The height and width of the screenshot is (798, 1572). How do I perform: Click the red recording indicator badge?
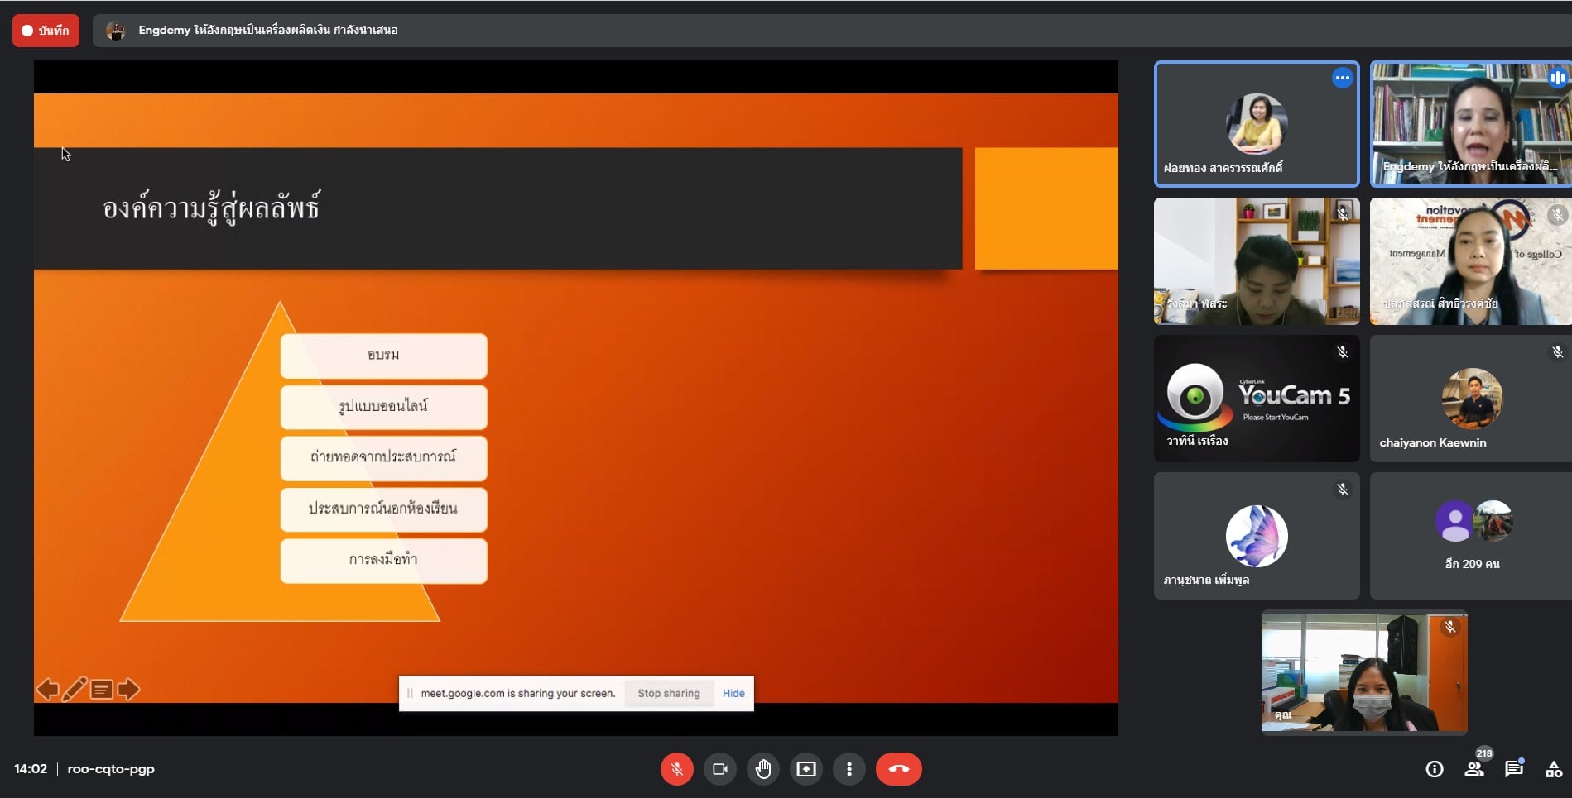(46, 31)
